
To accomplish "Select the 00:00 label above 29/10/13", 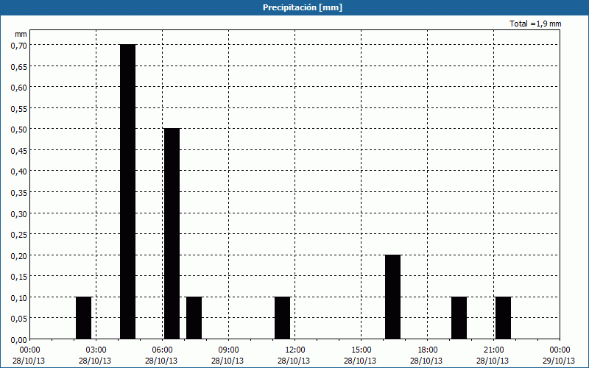I will [x=560, y=350].
